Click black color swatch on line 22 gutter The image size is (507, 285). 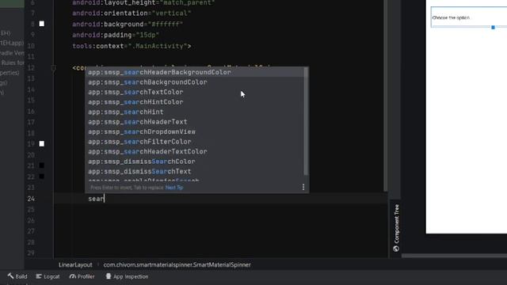click(42, 177)
